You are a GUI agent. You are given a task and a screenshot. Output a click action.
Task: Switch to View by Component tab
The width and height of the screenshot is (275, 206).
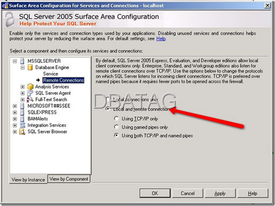click(x=69, y=179)
